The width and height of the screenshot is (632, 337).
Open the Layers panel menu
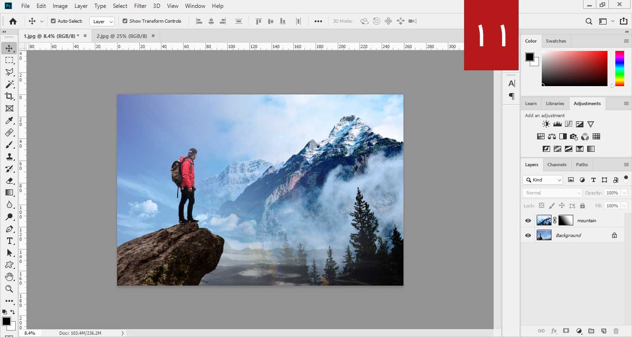pyautogui.click(x=626, y=164)
